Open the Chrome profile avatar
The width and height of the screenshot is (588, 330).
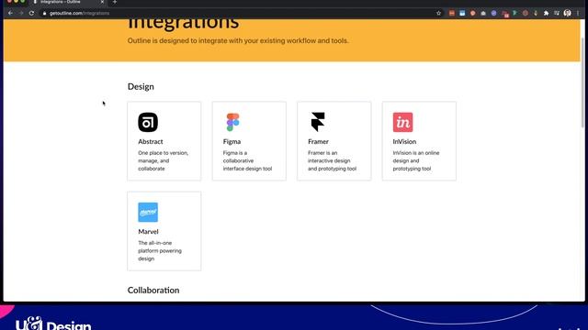coord(568,13)
